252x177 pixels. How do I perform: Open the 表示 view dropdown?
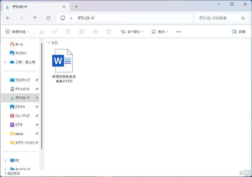[x=160, y=32]
